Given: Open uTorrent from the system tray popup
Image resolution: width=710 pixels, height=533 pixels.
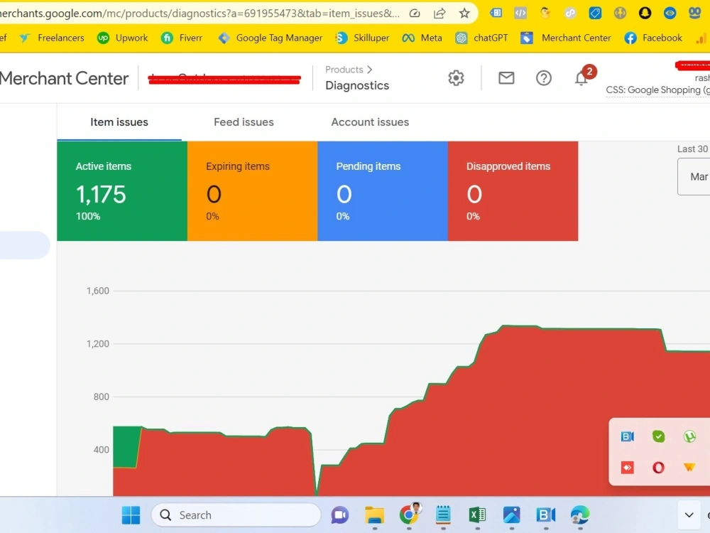Looking at the screenshot, I should pyautogui.click(x=689, y=436).
